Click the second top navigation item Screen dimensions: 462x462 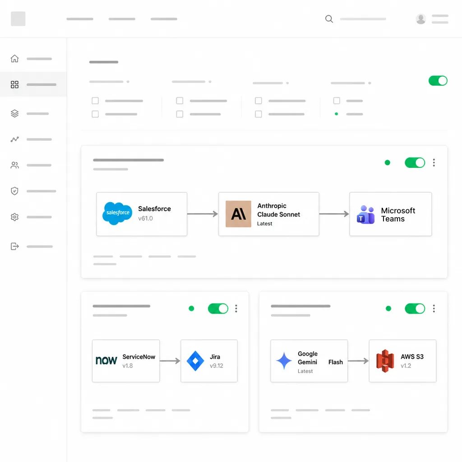coord(122,19)
